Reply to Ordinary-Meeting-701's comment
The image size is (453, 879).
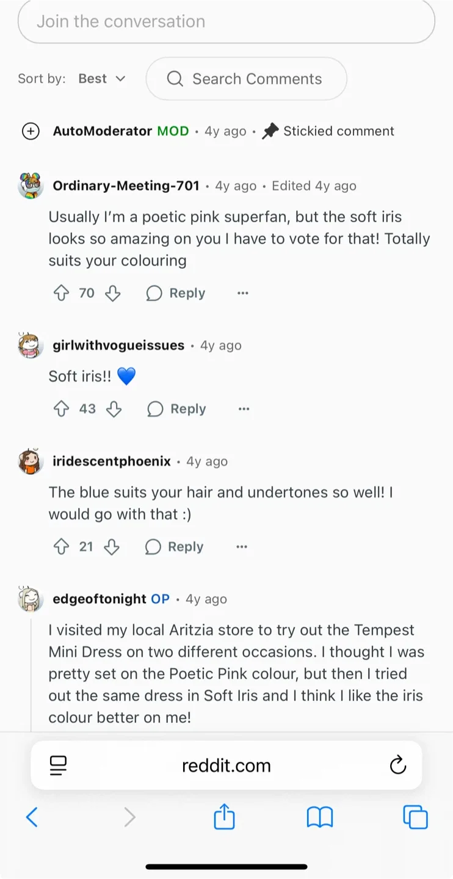[x=175, y=293]
